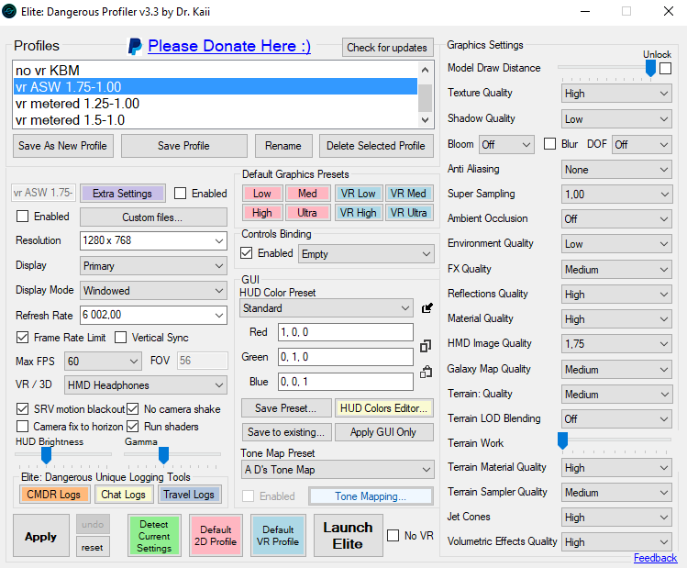Expand the Display dropdown

pyautogui.click(x=153, y=265)
